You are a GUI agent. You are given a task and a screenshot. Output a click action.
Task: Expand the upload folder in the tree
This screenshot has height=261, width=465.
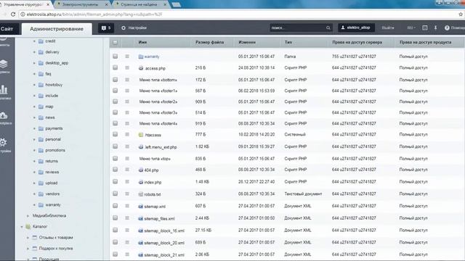pos(34,183)
